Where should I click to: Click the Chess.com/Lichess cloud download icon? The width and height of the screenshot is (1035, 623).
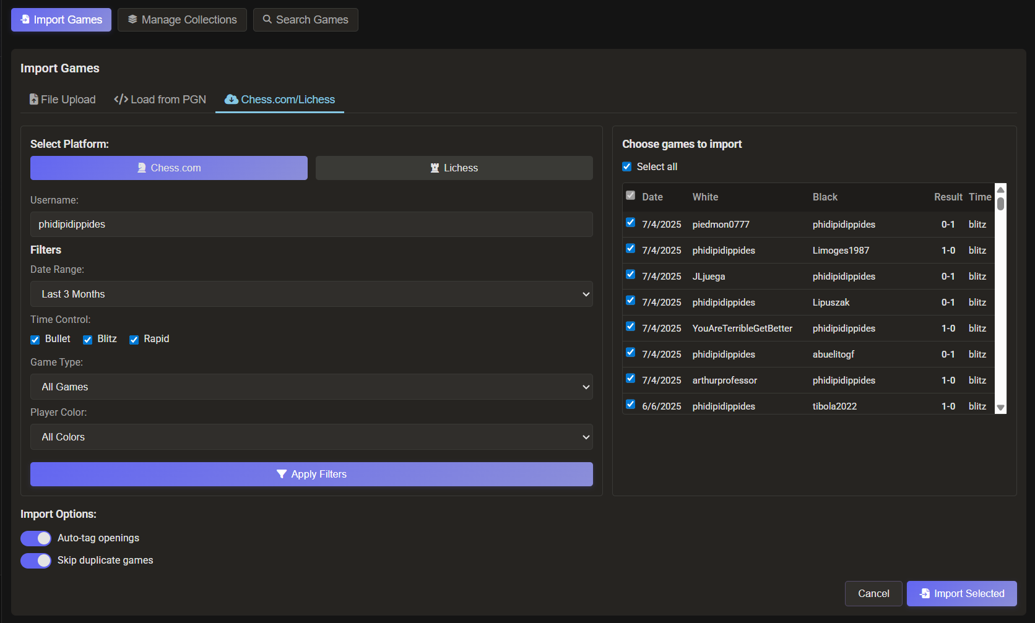coord(232,100)
